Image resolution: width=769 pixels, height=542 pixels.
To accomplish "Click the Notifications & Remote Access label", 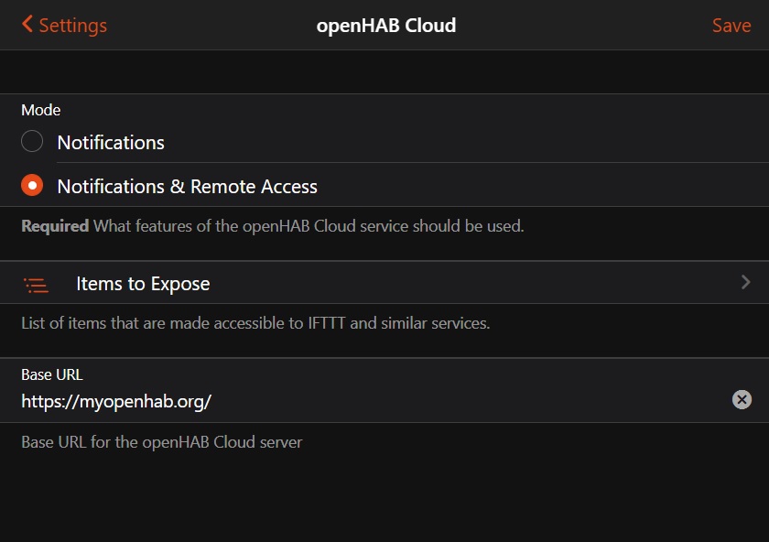I will click(188, 187).
